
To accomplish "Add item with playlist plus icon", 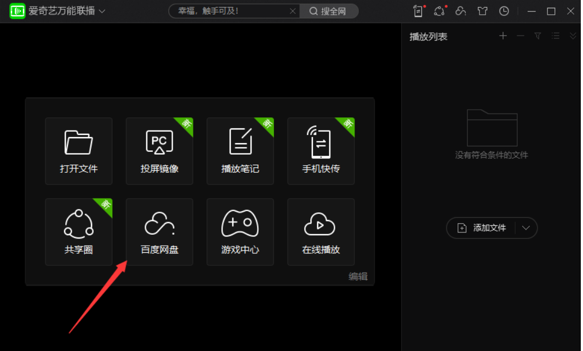I will tap(502, 36).
